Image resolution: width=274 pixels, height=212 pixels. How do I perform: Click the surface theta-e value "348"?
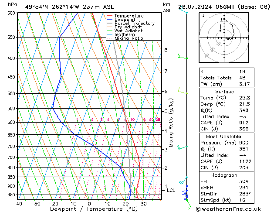(244, 110)
